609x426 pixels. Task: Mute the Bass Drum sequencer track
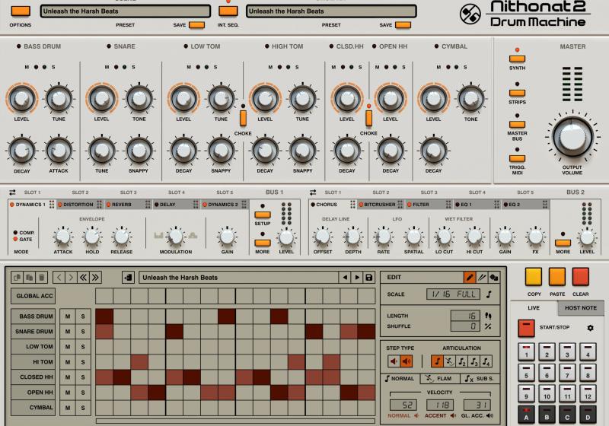click(68, 316)
